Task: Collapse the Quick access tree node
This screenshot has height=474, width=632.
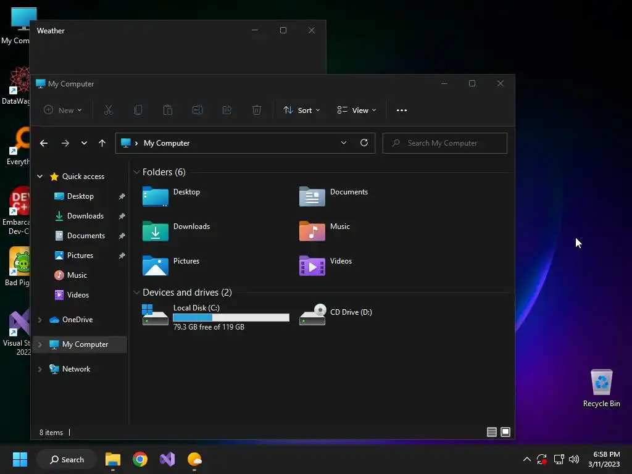Action: point(40,176)
